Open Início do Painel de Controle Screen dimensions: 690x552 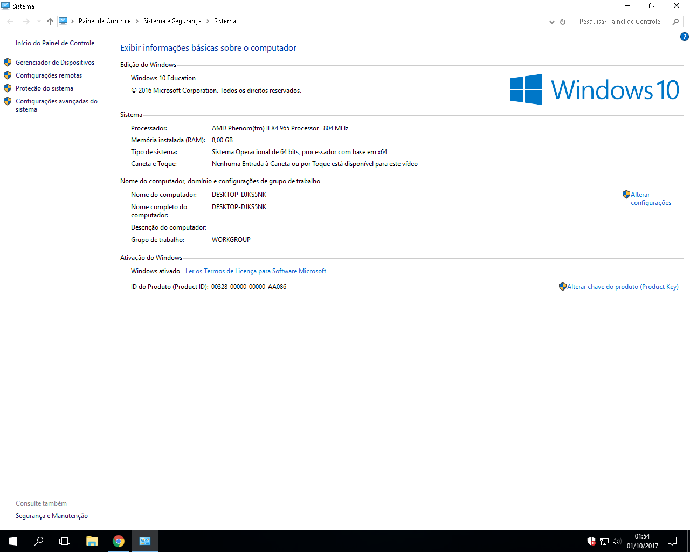click(55, 43)
